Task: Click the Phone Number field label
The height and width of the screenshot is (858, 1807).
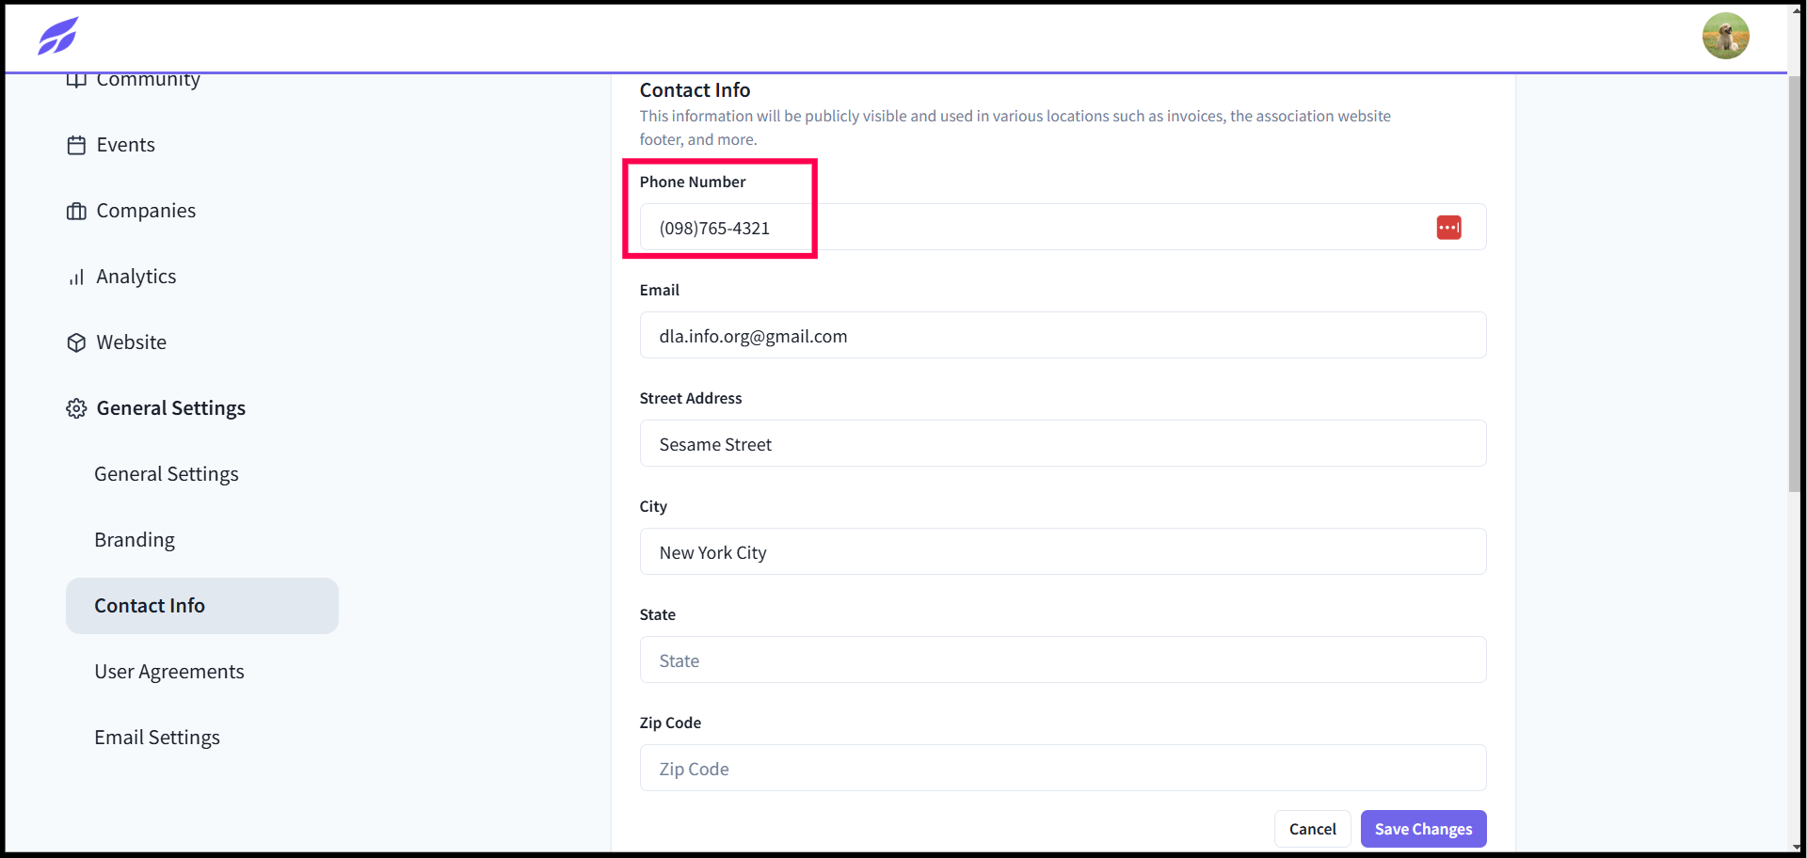Action: [x=693, y=182]
